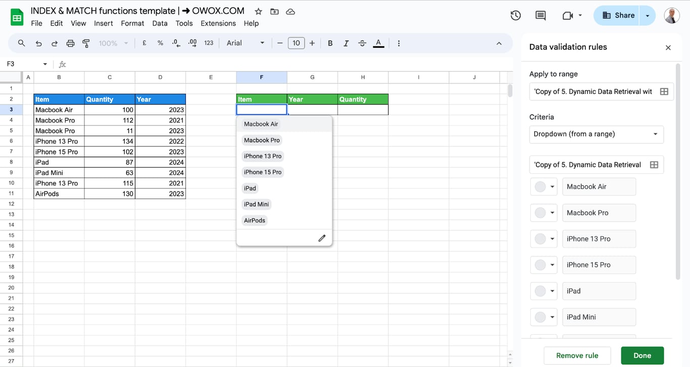The width and height of the screenshot is (690, 367).
Task: Activate the paint format tool
Action: [86, 43]
